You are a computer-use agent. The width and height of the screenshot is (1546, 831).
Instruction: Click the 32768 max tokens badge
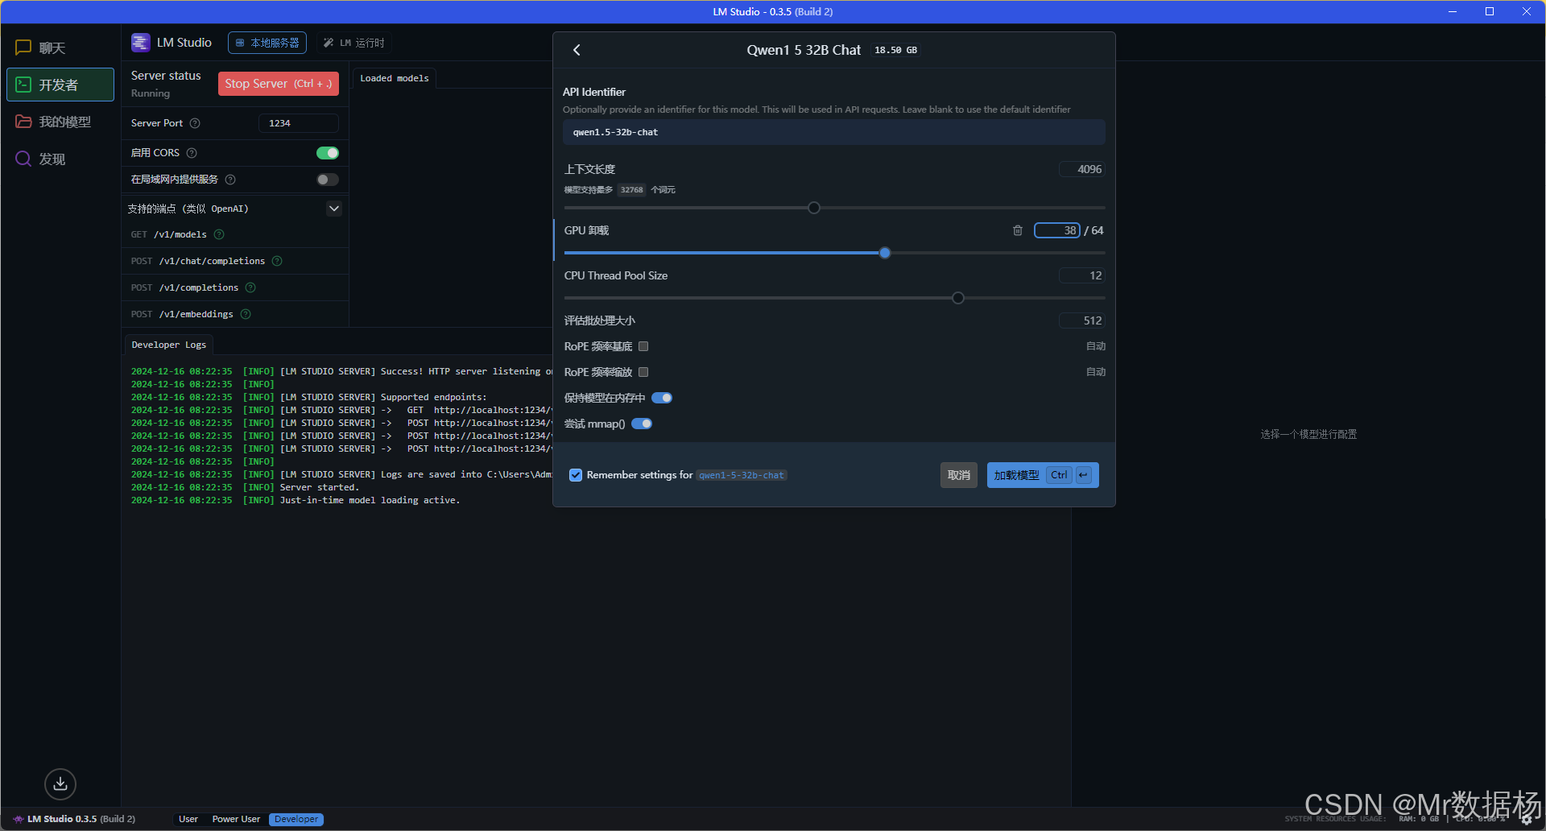pos(632,190)
